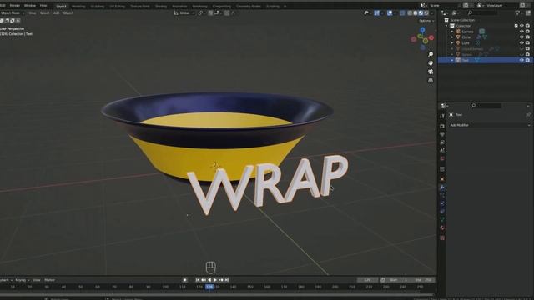Switch to the Modeling workspace tab
This screenshot has height=300, width=534.
pyautogui.click(x=78, y=6)
